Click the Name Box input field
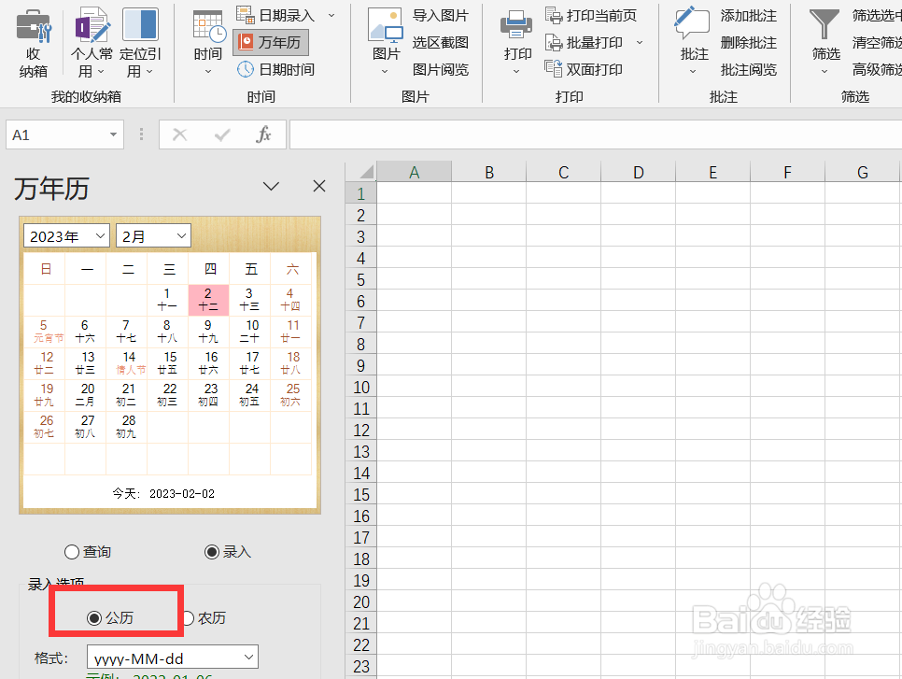Screen dimensions: 902x679 click(x=56, y=134)
